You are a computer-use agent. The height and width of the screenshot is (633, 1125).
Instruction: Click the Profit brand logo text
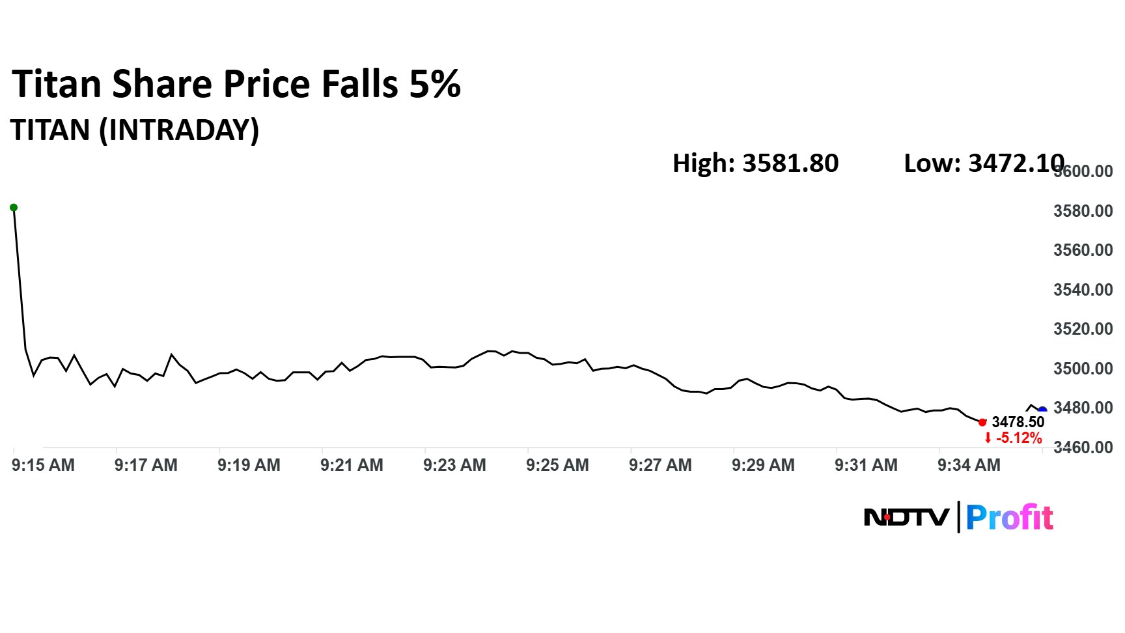(1009, 518)
